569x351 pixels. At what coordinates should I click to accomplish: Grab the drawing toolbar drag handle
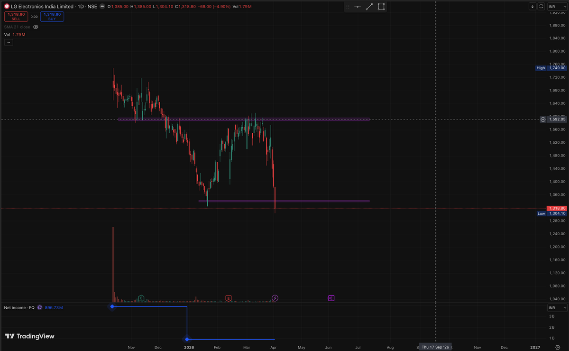[x=347, y=7]
